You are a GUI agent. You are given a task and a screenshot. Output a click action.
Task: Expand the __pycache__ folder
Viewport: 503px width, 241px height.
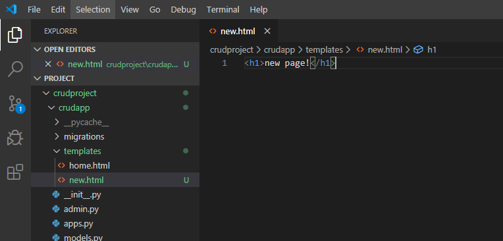pyautogui.click(x=57, y=122)
